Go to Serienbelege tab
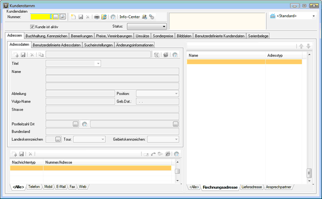 click(258, 36)
